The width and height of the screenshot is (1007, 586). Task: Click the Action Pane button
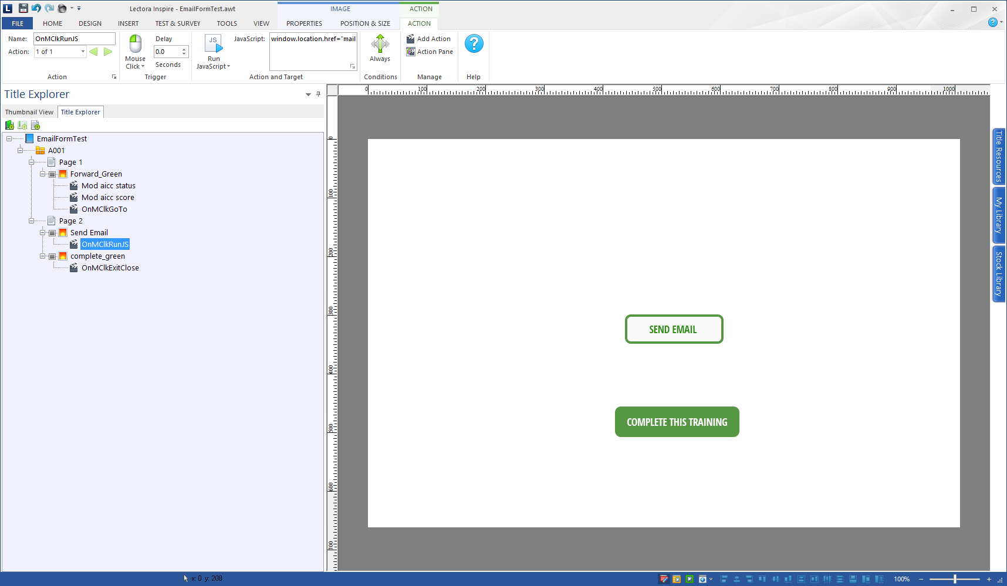[430, 52]
